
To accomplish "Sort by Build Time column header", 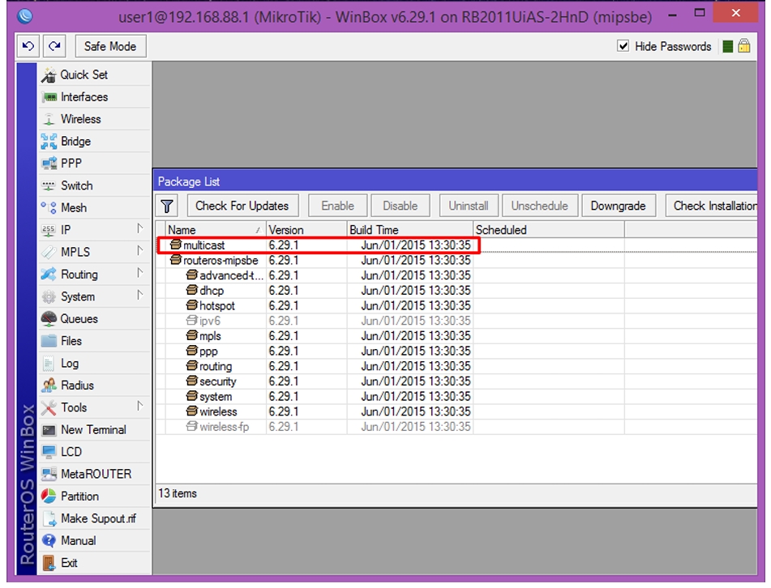I will [x=410, y=230].
